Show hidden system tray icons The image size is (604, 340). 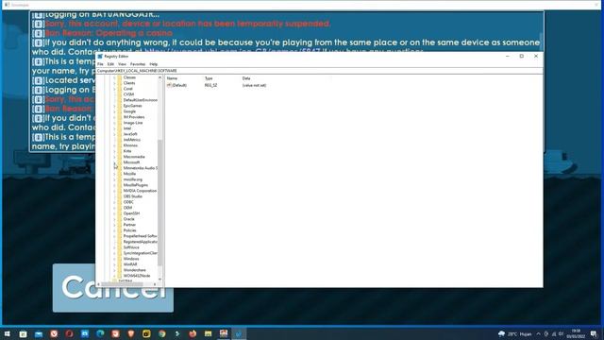pos(538,333)
